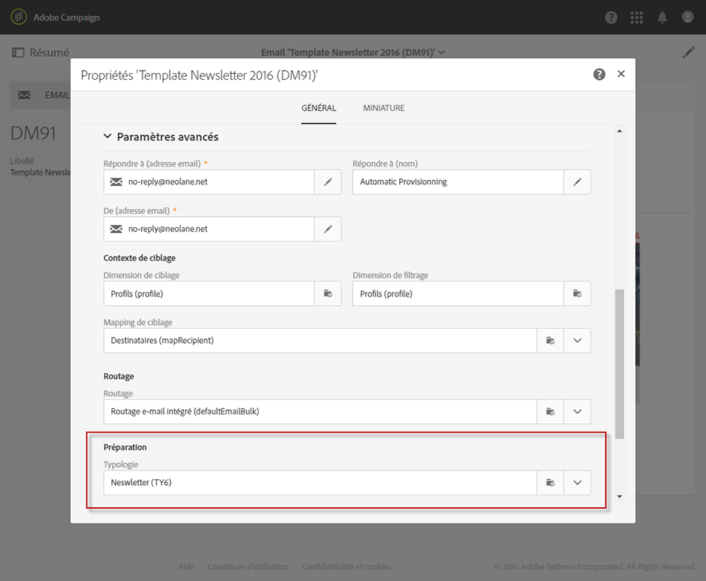Click the dialog vertical scrollbar thumb
The width and height of the screenshot is (706, 581).
(x=620, y=363)
